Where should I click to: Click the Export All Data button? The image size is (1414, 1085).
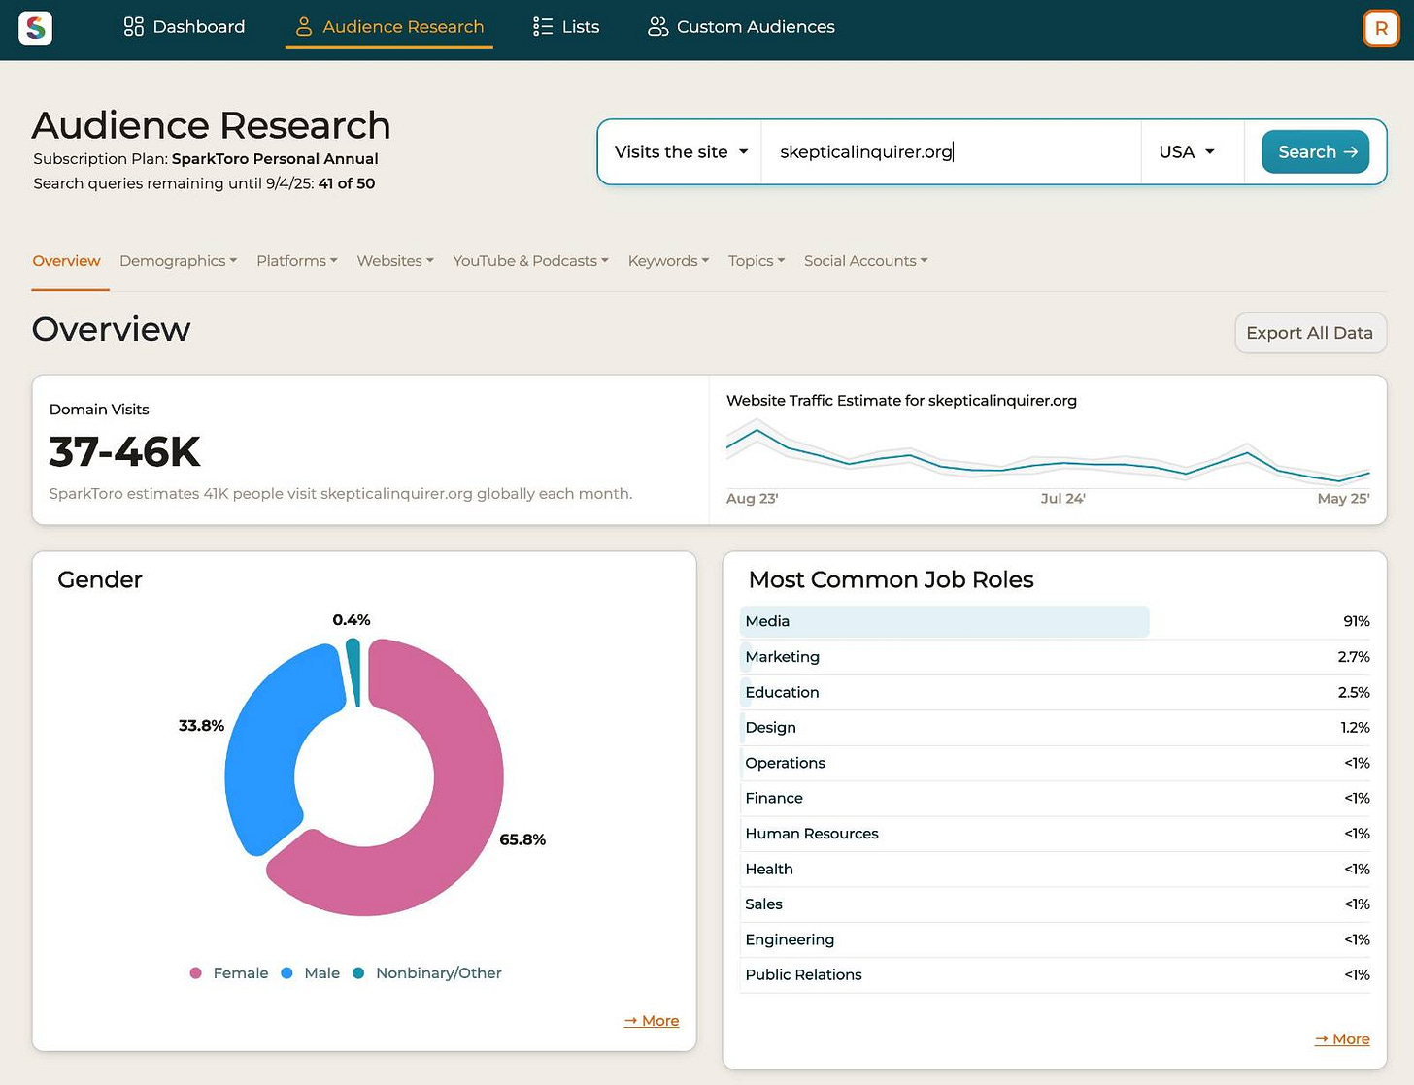point(1309,333)
